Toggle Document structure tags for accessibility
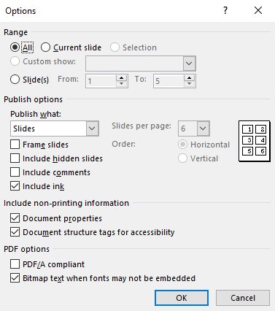Viewport: 275px width, 311px height. [x=15, y=232]
